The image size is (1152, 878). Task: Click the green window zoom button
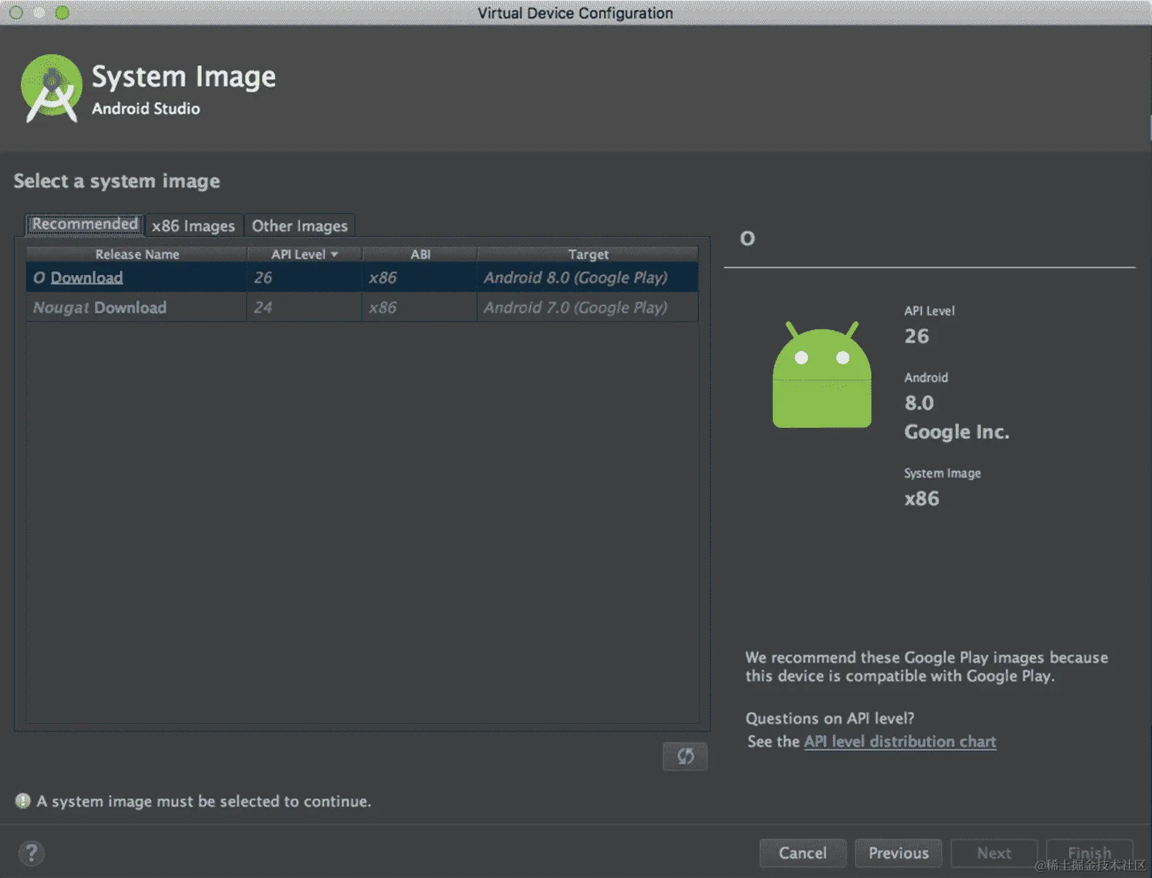[62, 13]
